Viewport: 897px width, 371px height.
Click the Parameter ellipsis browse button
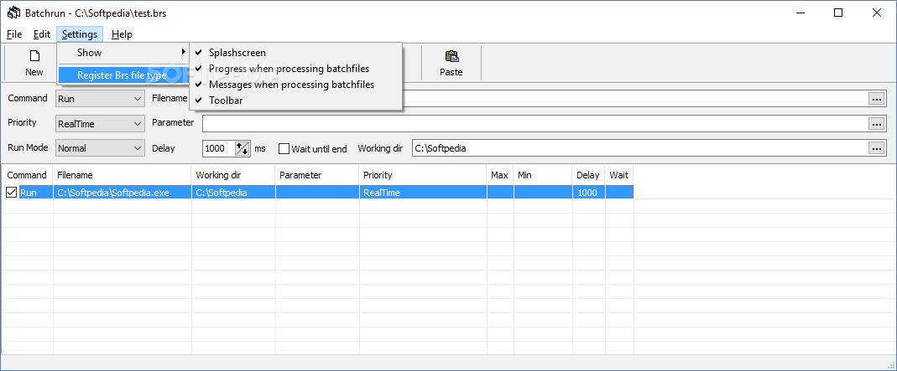pyautogui.click(x=876, y=123)
